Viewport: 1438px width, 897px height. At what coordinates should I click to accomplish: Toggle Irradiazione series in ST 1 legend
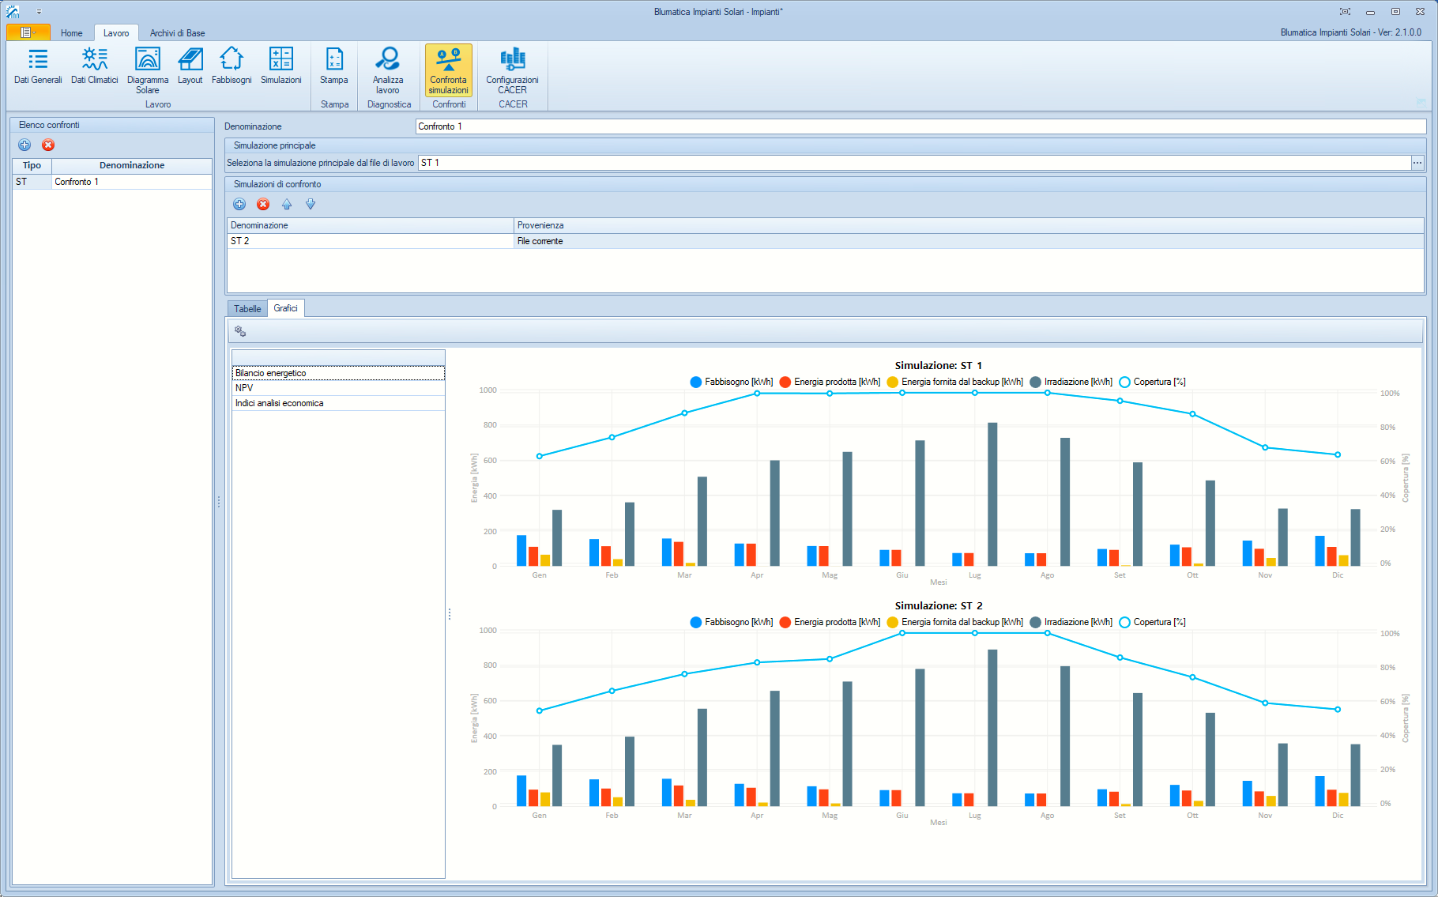1071,383
